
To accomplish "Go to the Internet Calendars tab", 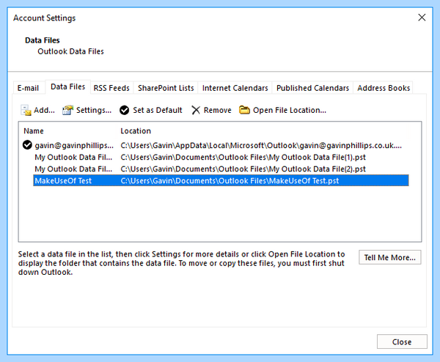I will click(x=235, y=88).
